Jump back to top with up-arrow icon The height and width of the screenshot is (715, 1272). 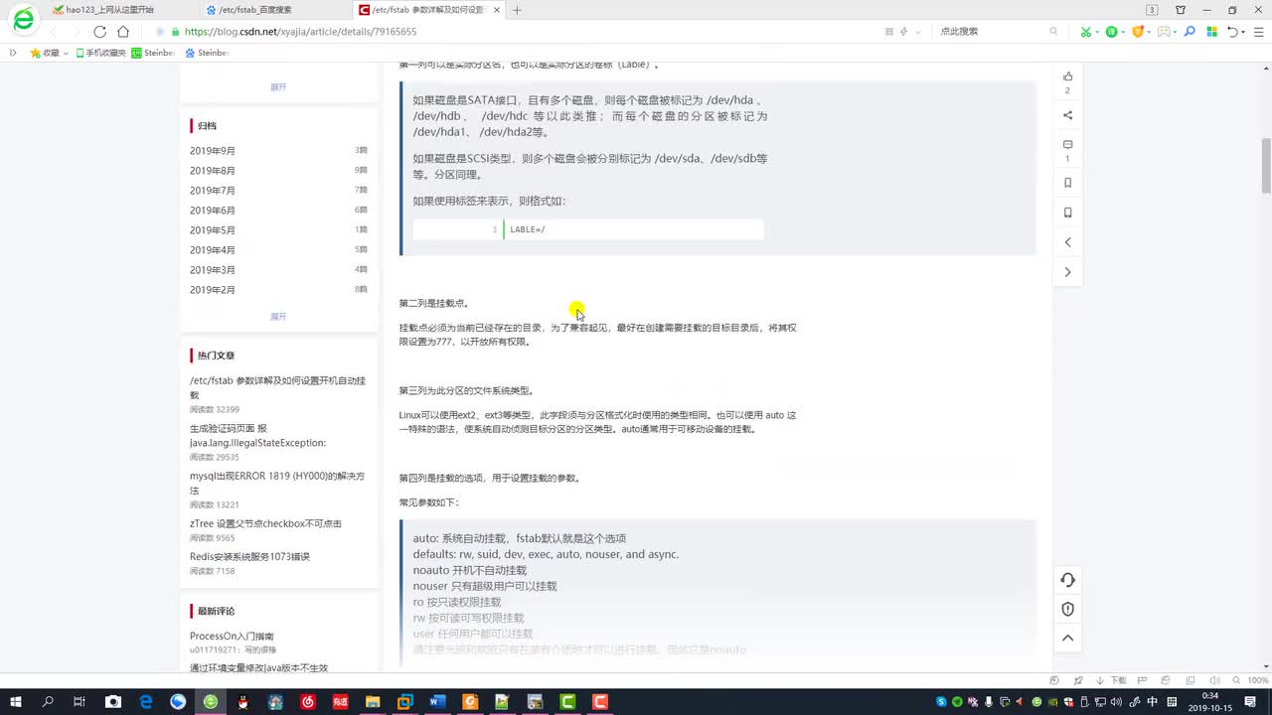1067,638
